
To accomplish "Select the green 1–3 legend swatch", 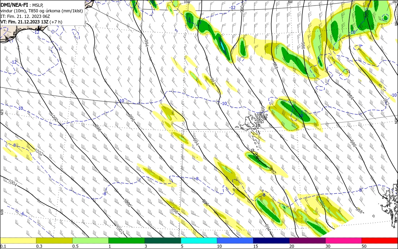I will tap(127, 241).
